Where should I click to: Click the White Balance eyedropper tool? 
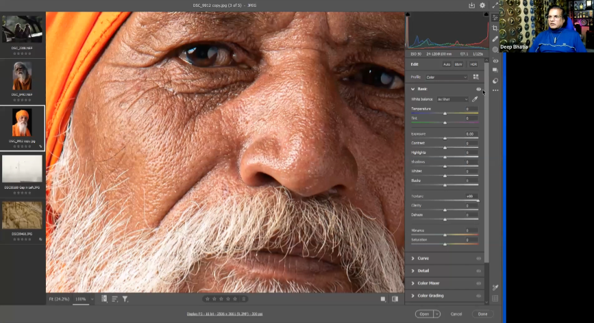point(475,99)
